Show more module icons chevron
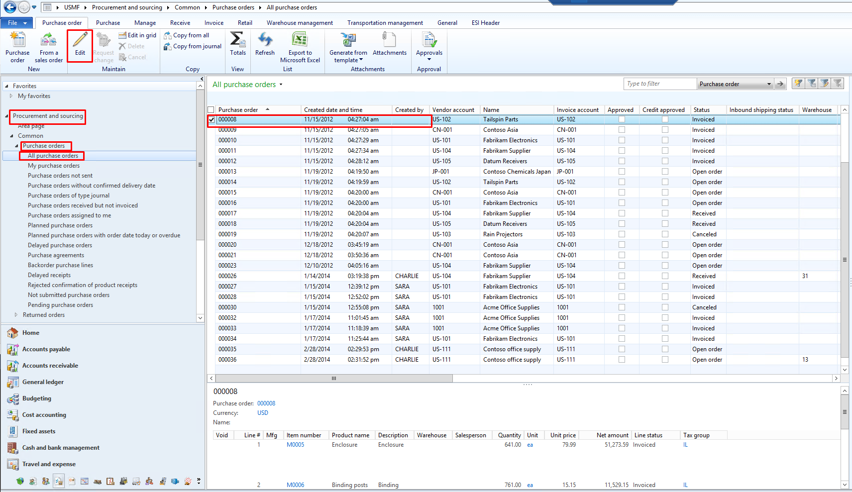The height and width of the screenshot is (492, 852). pos(199,481)
